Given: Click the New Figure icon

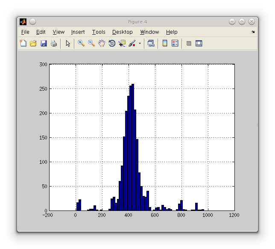Looking at the screenshot, I should (23, 43).
